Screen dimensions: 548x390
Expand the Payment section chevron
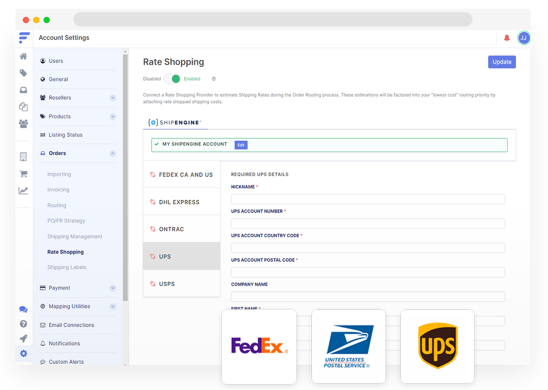point(113,288)
